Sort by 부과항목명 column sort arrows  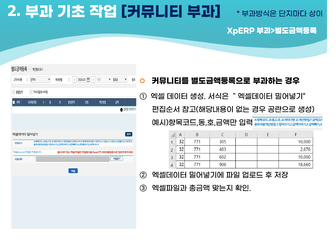tap(44, 102)
